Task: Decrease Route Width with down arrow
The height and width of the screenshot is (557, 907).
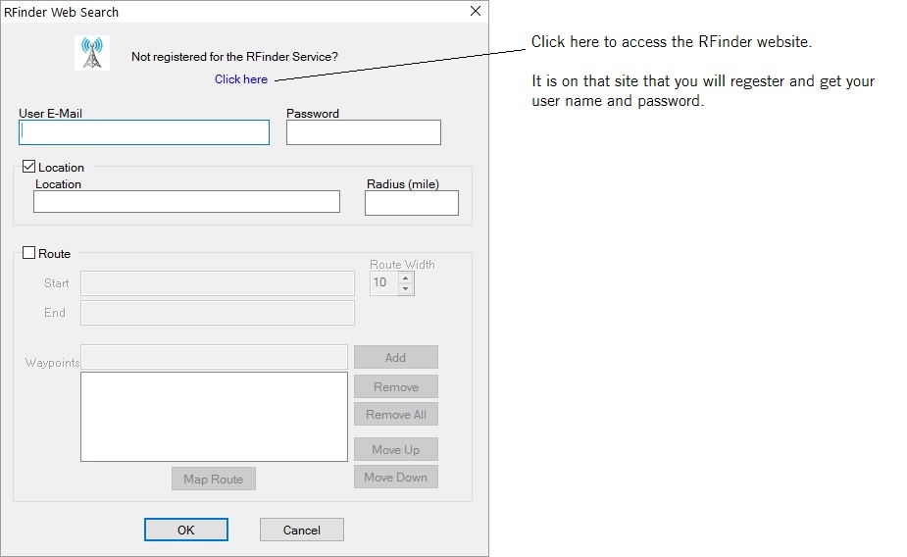Action: click(406, 288)
